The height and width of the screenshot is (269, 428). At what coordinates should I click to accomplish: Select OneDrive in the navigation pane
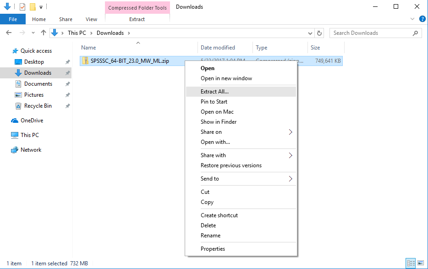point(32,121)
